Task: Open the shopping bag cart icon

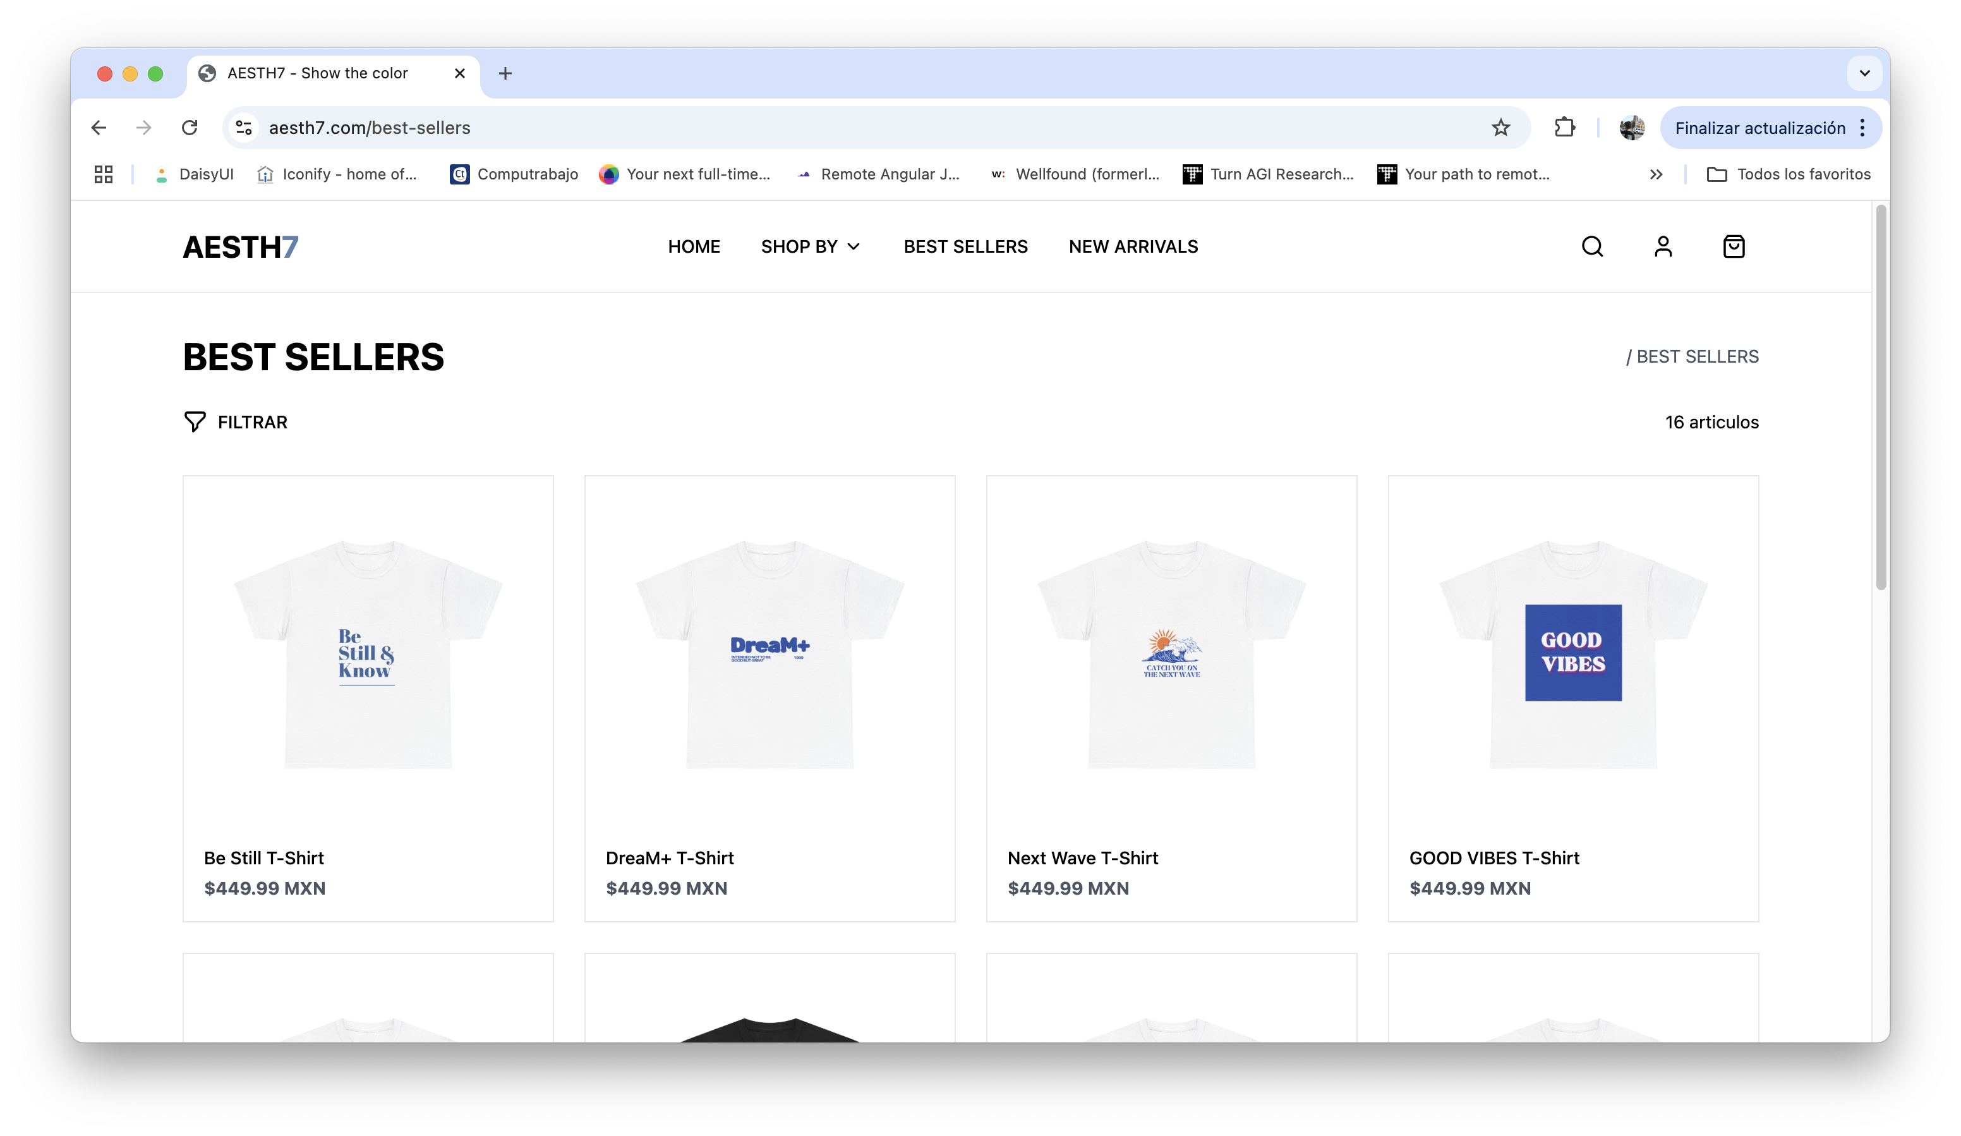Action: coord(1734,246)
